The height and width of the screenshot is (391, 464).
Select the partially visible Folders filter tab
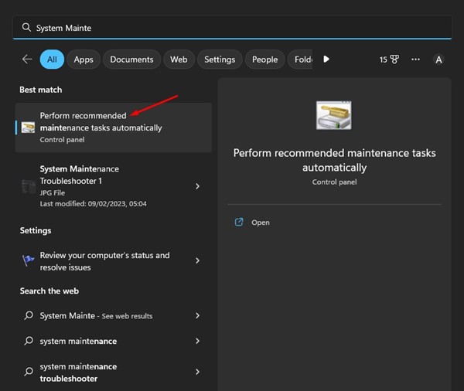tap(300, 59)
